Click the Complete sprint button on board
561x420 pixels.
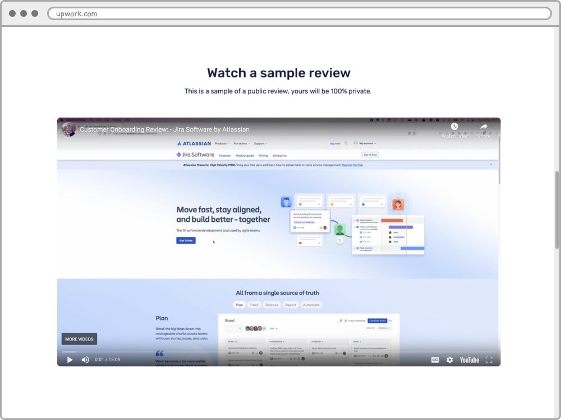tap(378, 321)
